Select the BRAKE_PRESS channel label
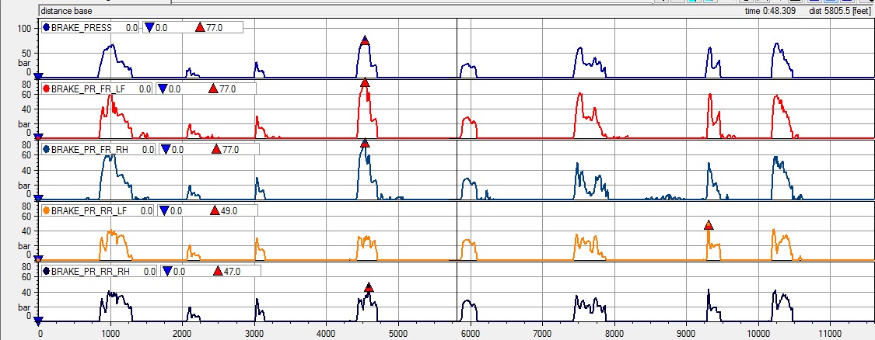This screenshot has height=340, width=875. coord(82,27)
